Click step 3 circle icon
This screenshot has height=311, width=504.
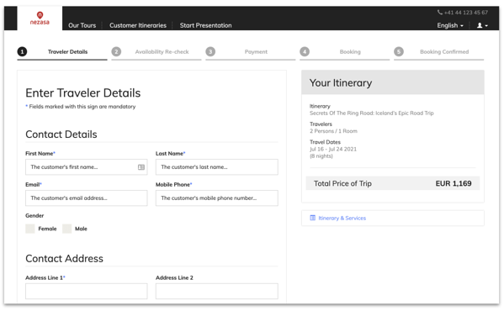[210, 51]
